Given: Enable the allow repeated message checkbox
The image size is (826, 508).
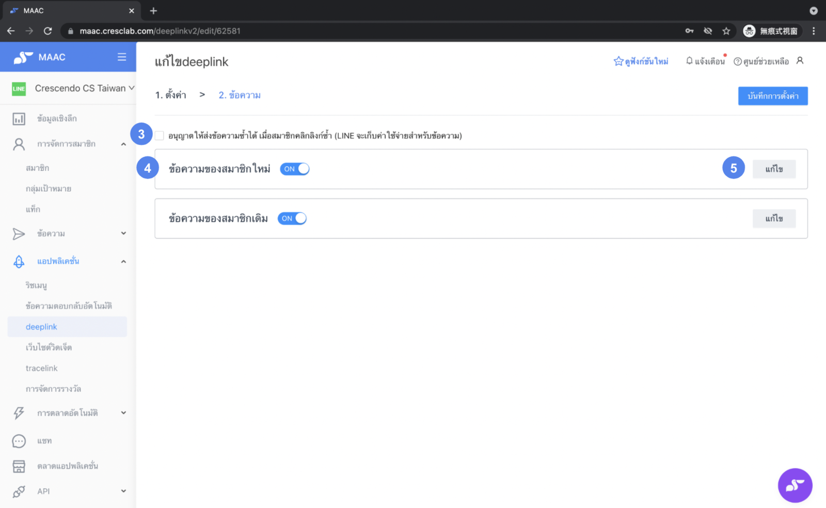Looking at the screenshot, I should pyautogui.click(x=160, y=136).
